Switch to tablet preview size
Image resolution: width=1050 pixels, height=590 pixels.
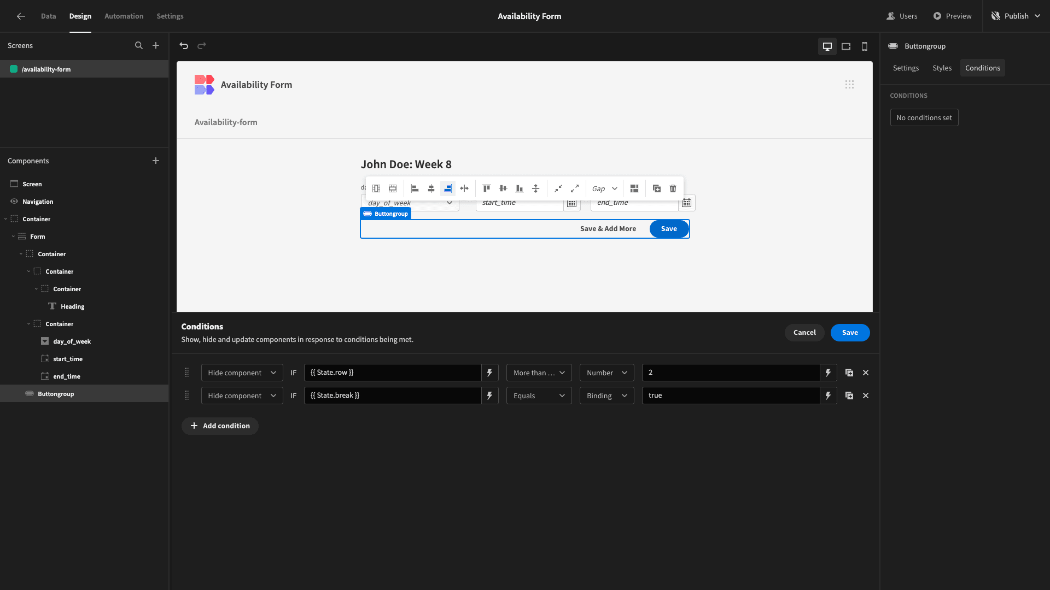pyautogui.click(x=846, y=46)
